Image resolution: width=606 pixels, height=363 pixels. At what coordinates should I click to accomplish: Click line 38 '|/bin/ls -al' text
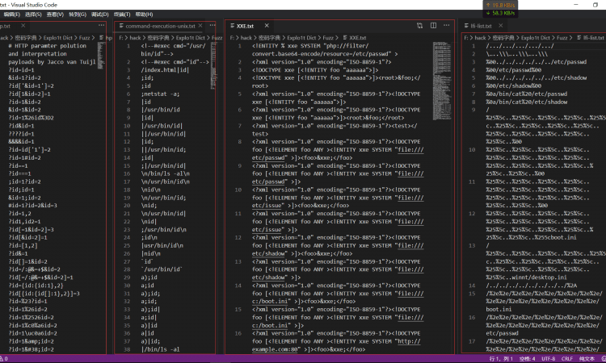(x=161, y=349)
